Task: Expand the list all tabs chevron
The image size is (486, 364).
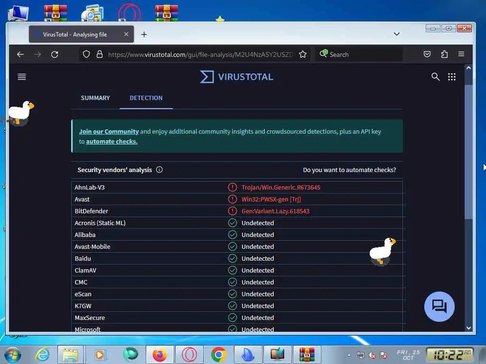Action: tap(397, 34)
